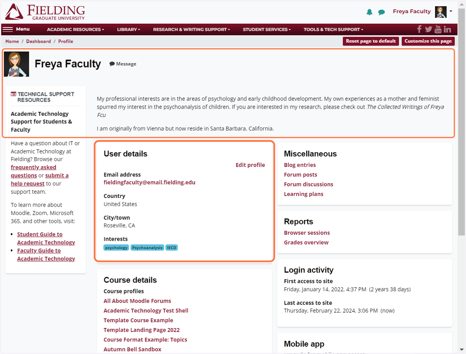Open Autumn Bell Sandbox course

coord(132,349)
